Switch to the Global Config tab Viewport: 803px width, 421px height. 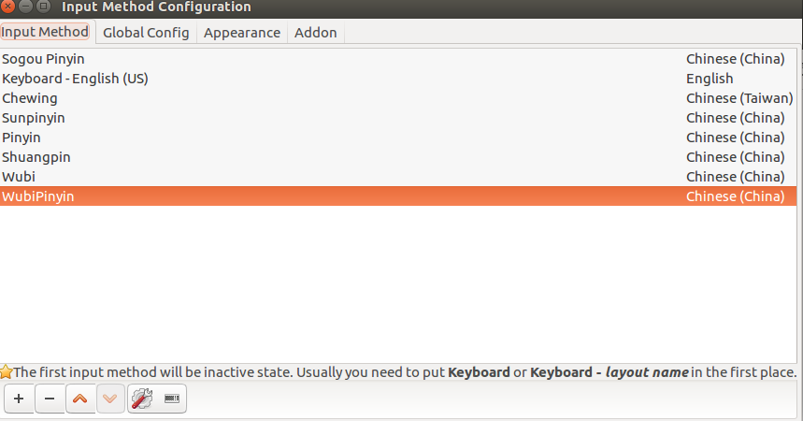(x=146, y=33)
